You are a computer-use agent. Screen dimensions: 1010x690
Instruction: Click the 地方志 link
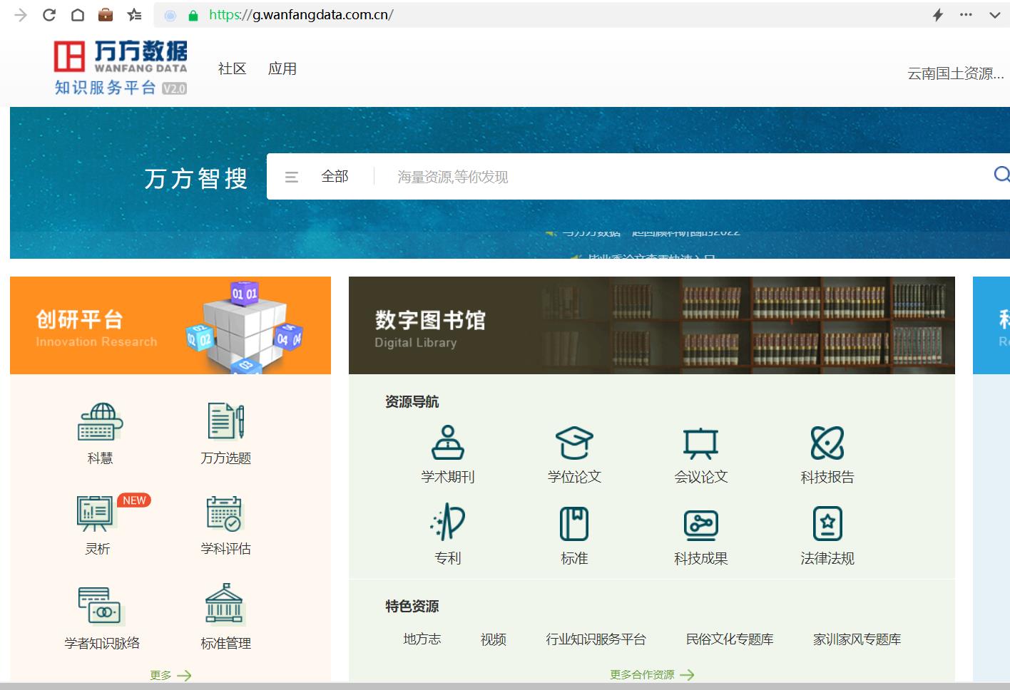pos(422,639)
